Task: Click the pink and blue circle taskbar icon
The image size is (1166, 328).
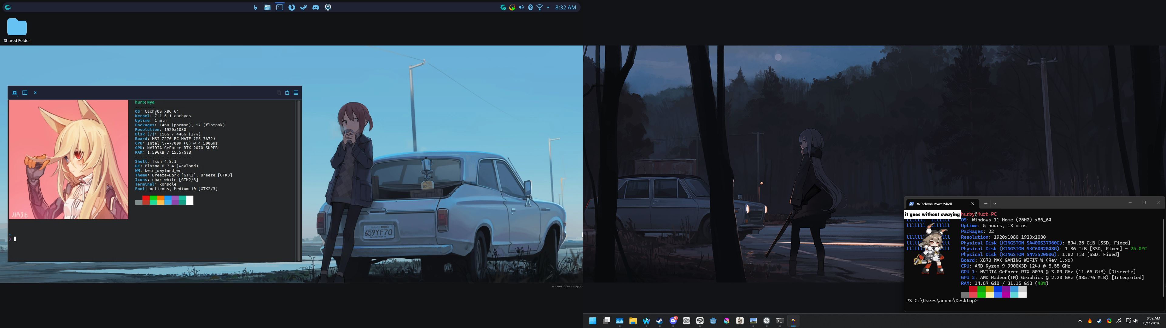Action: [727, 321]
